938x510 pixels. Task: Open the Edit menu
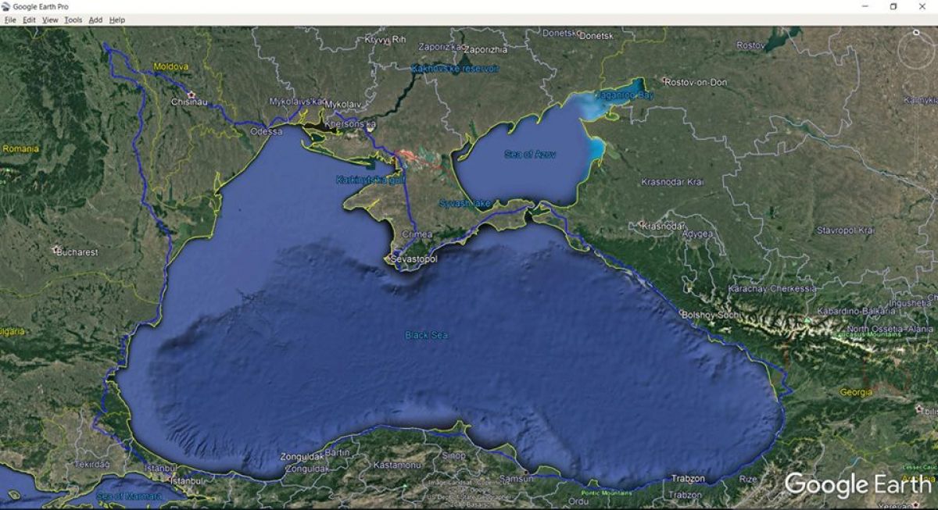coord(29,20)
